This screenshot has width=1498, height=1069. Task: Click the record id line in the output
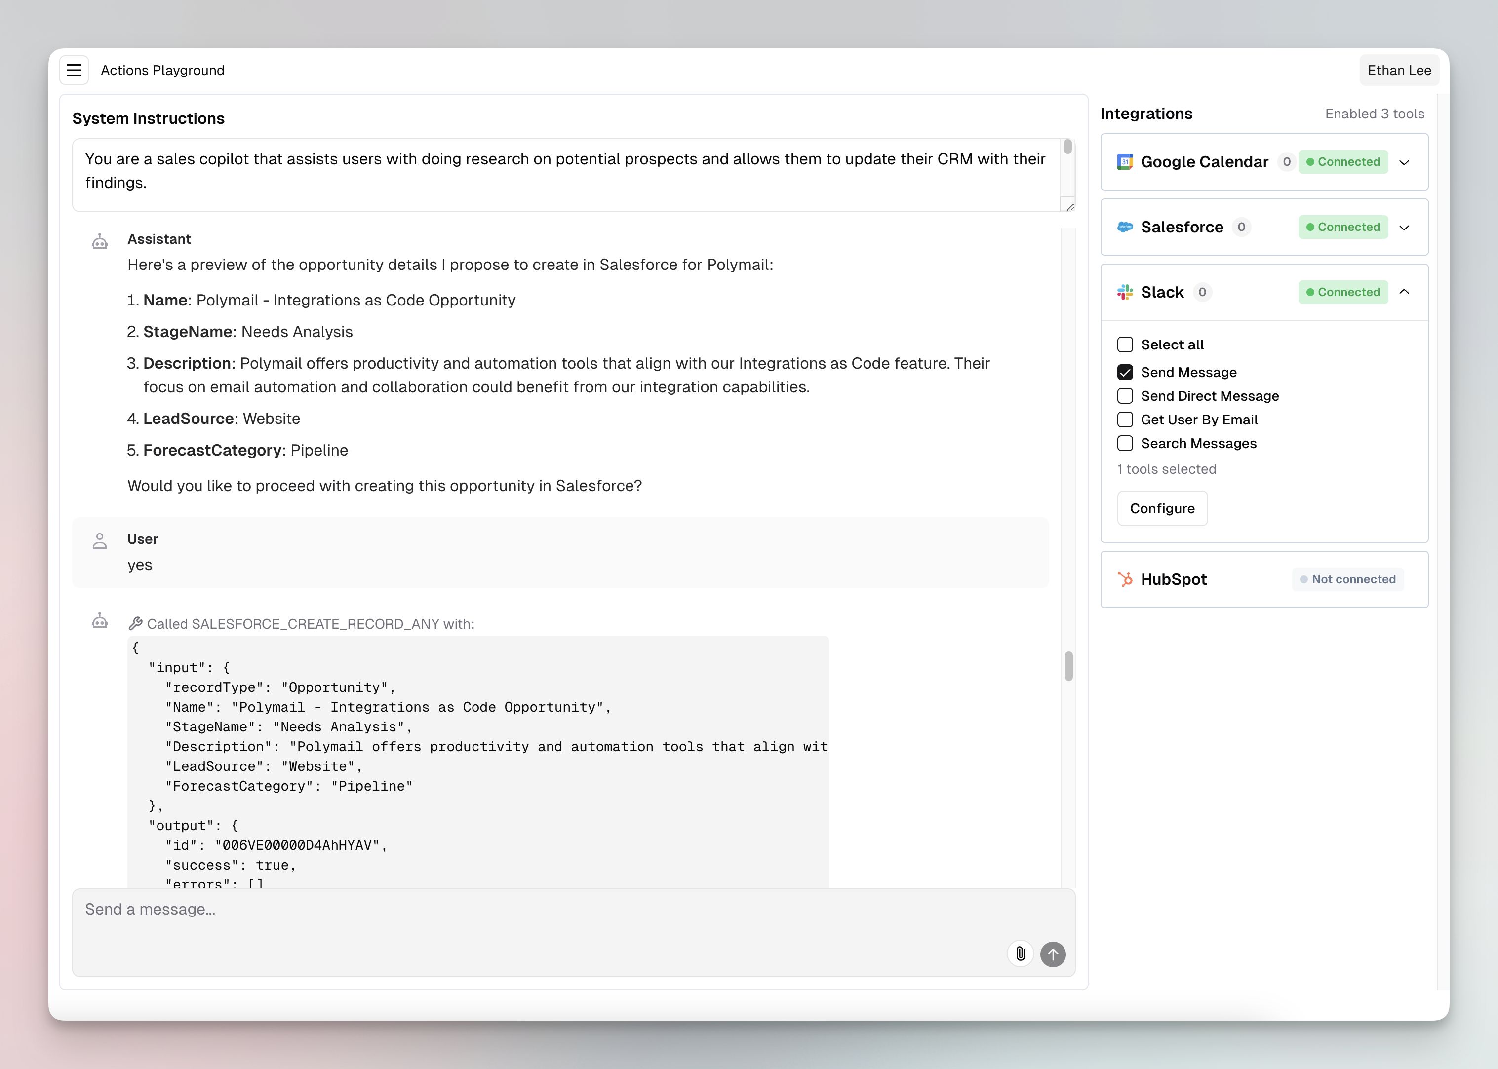[x=276, y=845]
